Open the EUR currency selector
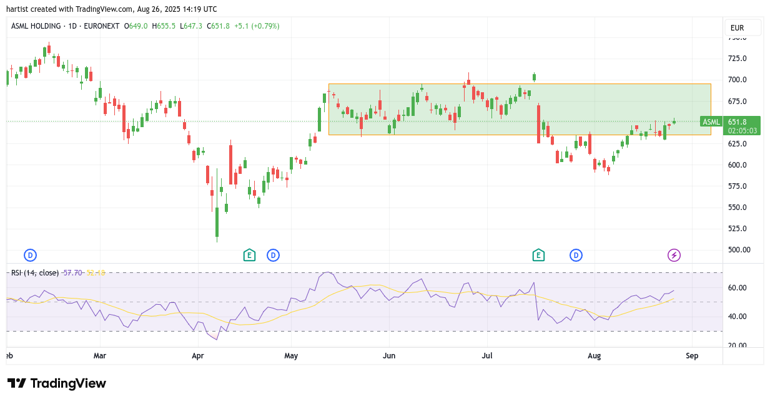The image size is (770, 402). pyautogui.click(x=743, y=27)
